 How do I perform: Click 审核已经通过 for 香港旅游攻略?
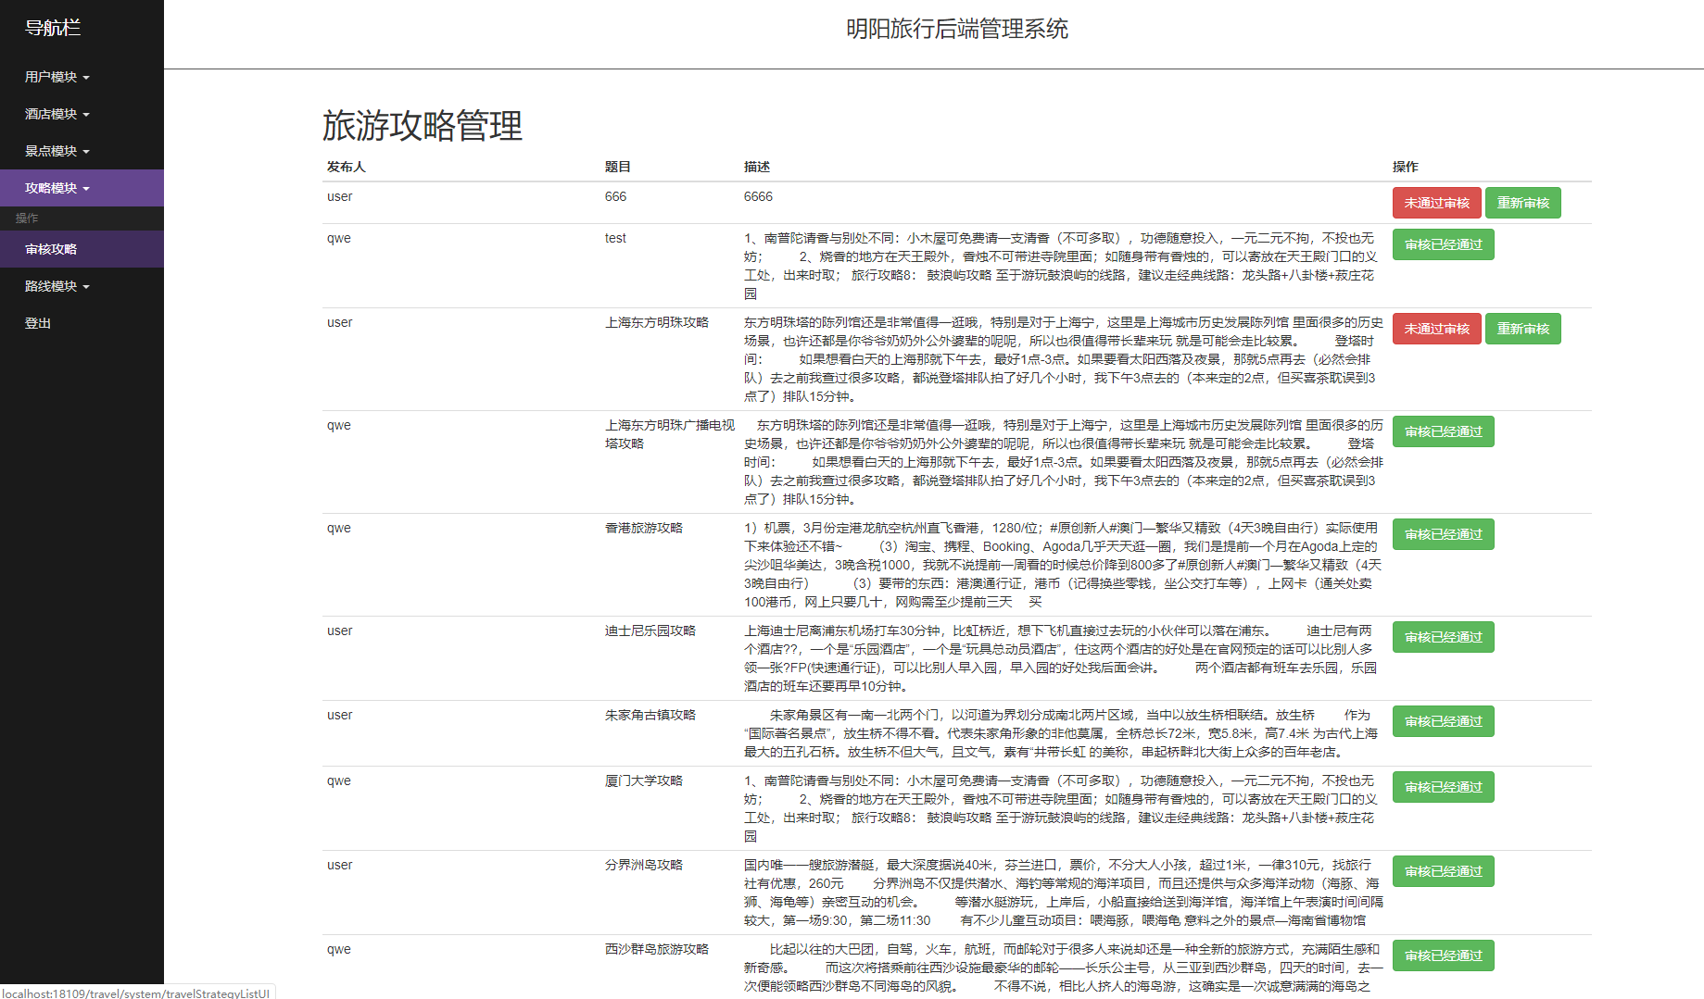click(1442, 533)
